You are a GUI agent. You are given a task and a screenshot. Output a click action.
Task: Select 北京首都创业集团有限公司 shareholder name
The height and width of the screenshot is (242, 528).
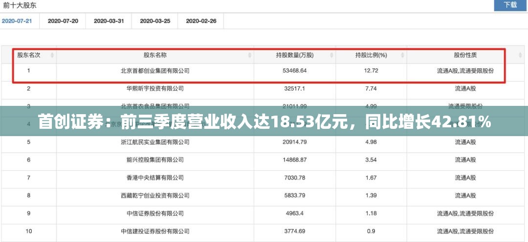[155, 71]
